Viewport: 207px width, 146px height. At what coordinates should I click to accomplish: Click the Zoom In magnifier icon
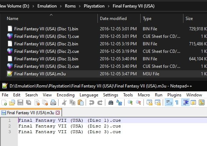click(x=130, y=102)
